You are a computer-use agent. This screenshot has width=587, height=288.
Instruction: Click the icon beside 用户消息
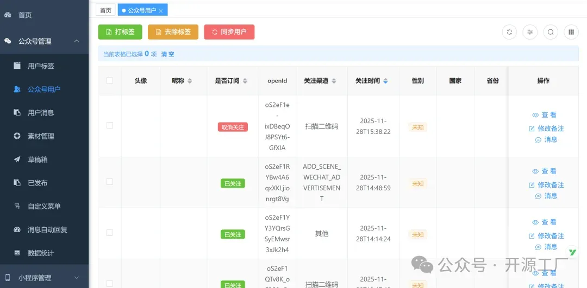pyautogui.click(x=17, y=112)
